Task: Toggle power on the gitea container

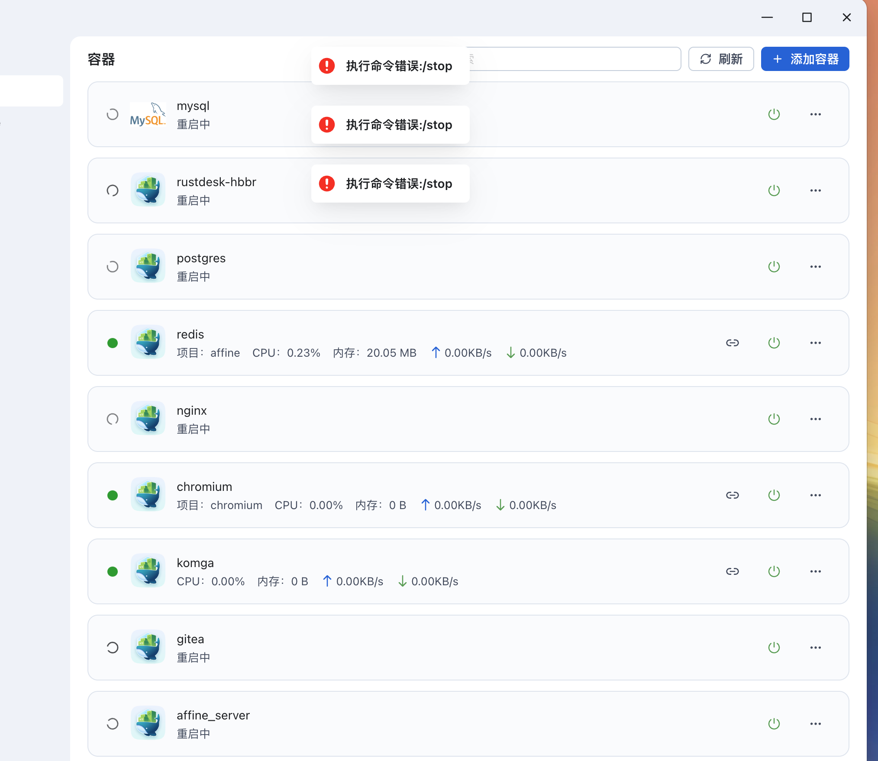Action: point(774,648)
